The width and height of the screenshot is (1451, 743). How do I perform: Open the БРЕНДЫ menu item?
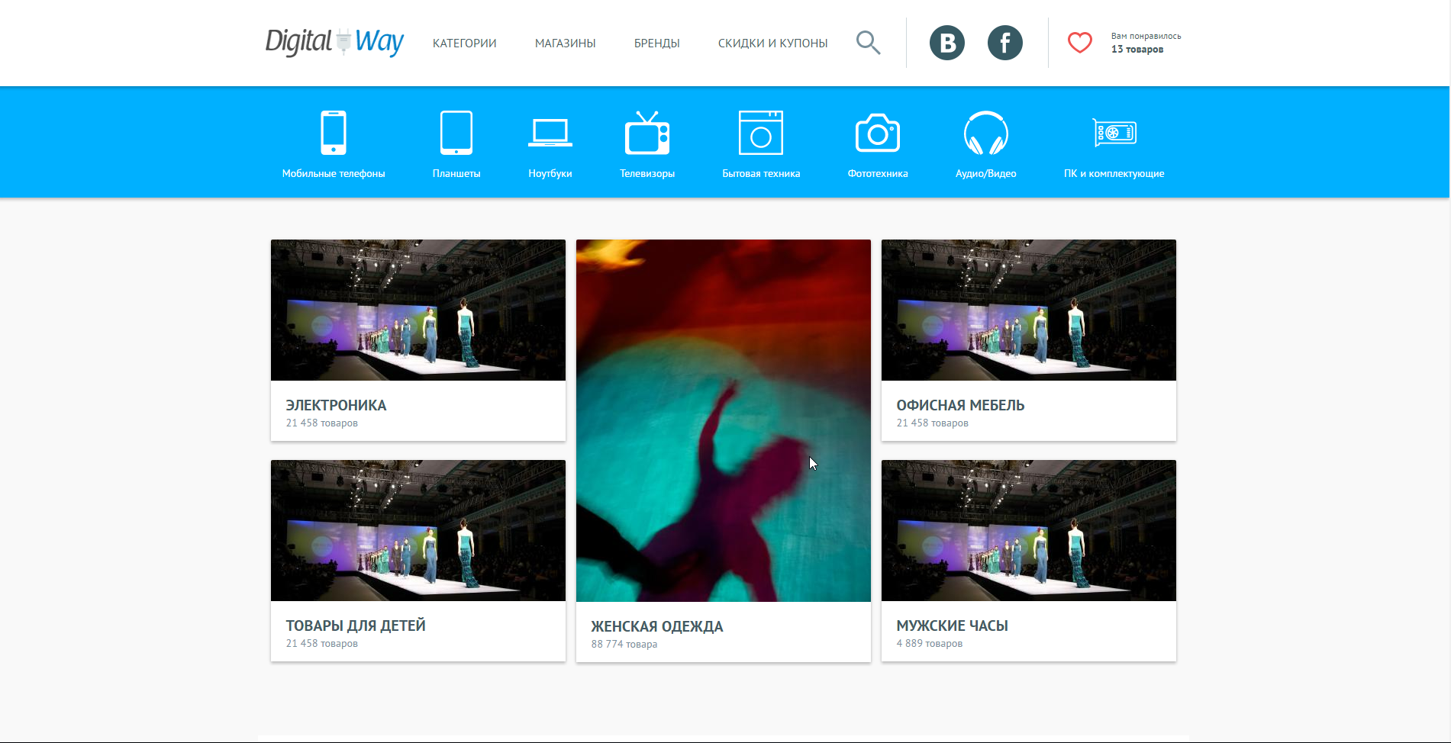point(657,43)
